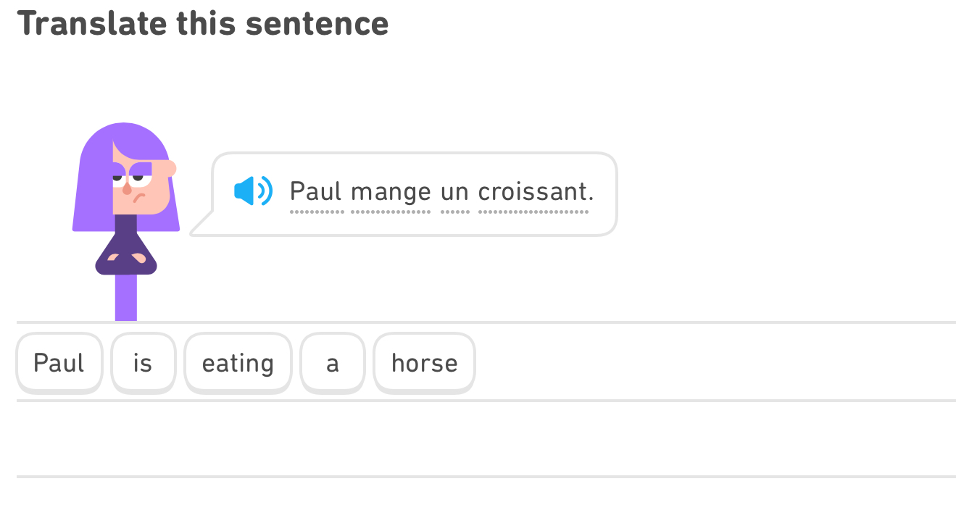Click the first word tile in the word bank
The height and width of the screenshot is (526, 956).
(59, 362)
